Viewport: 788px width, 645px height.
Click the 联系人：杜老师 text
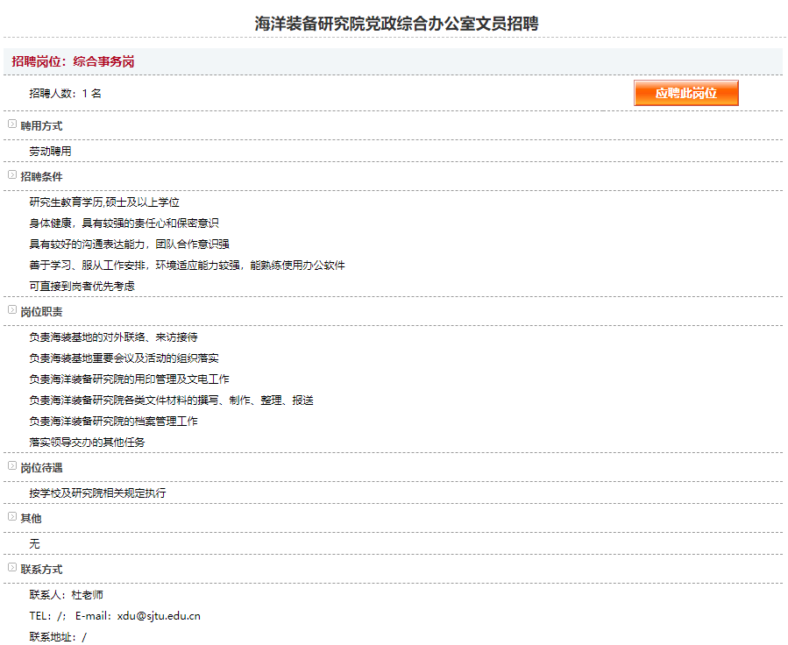pyautogui.click(x=67, y=595)
